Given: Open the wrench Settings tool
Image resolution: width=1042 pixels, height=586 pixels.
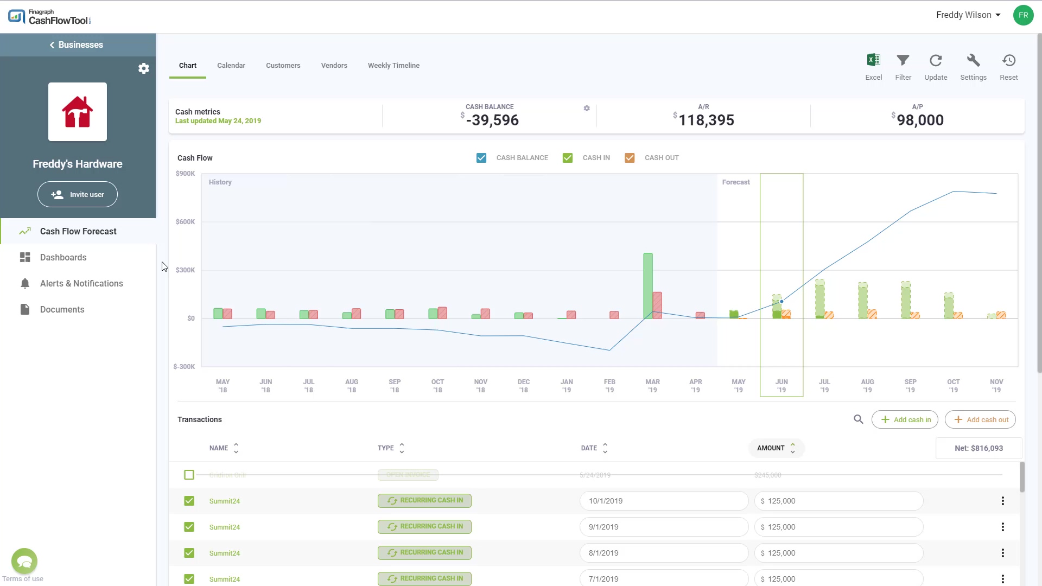Looking at the screenshot, I should pyautogui.click(x=973, y=61).
